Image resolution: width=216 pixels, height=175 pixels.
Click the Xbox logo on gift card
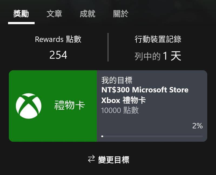[x=29, y=106]
